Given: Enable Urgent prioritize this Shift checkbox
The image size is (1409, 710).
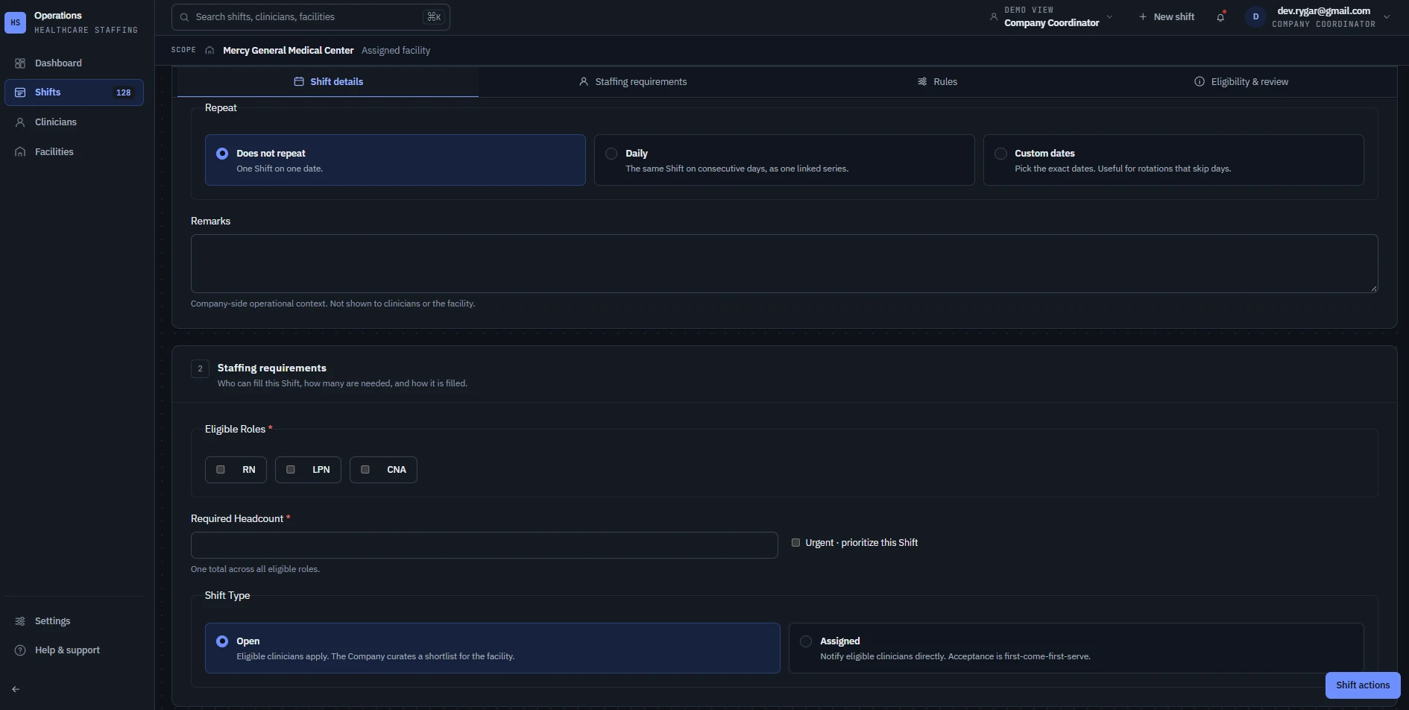Looking at the screenshot, I should [795, 543].
